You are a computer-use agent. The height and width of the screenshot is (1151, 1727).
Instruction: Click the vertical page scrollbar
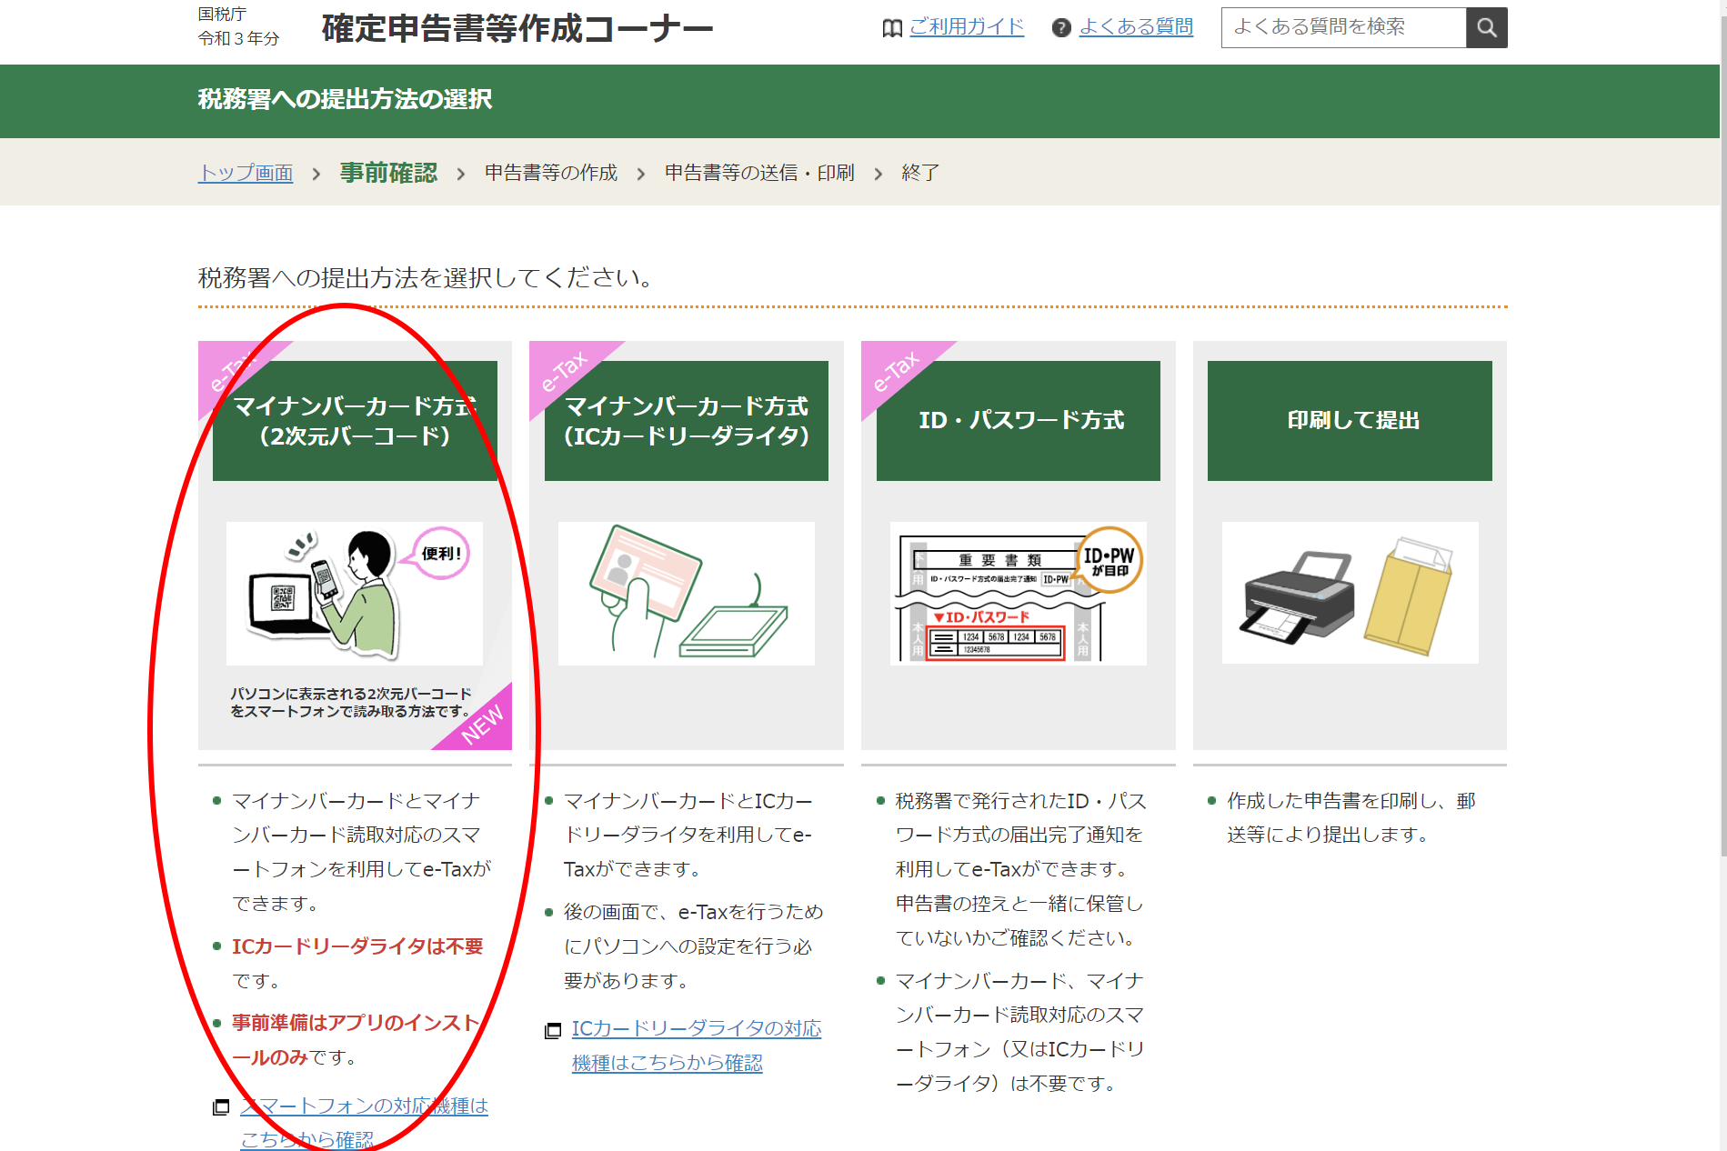click(1722, 455)
